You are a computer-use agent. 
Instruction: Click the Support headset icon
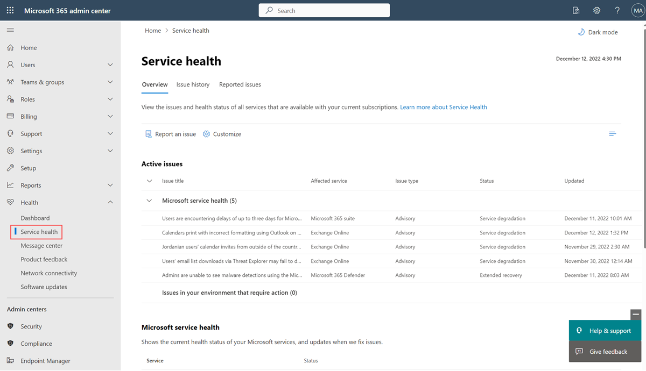point(10,134)
